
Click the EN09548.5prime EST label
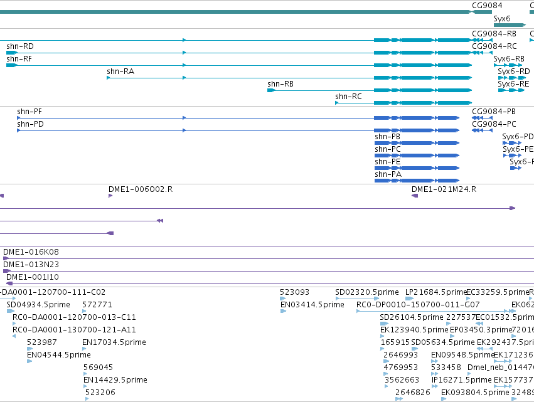[x=463, y=356]
